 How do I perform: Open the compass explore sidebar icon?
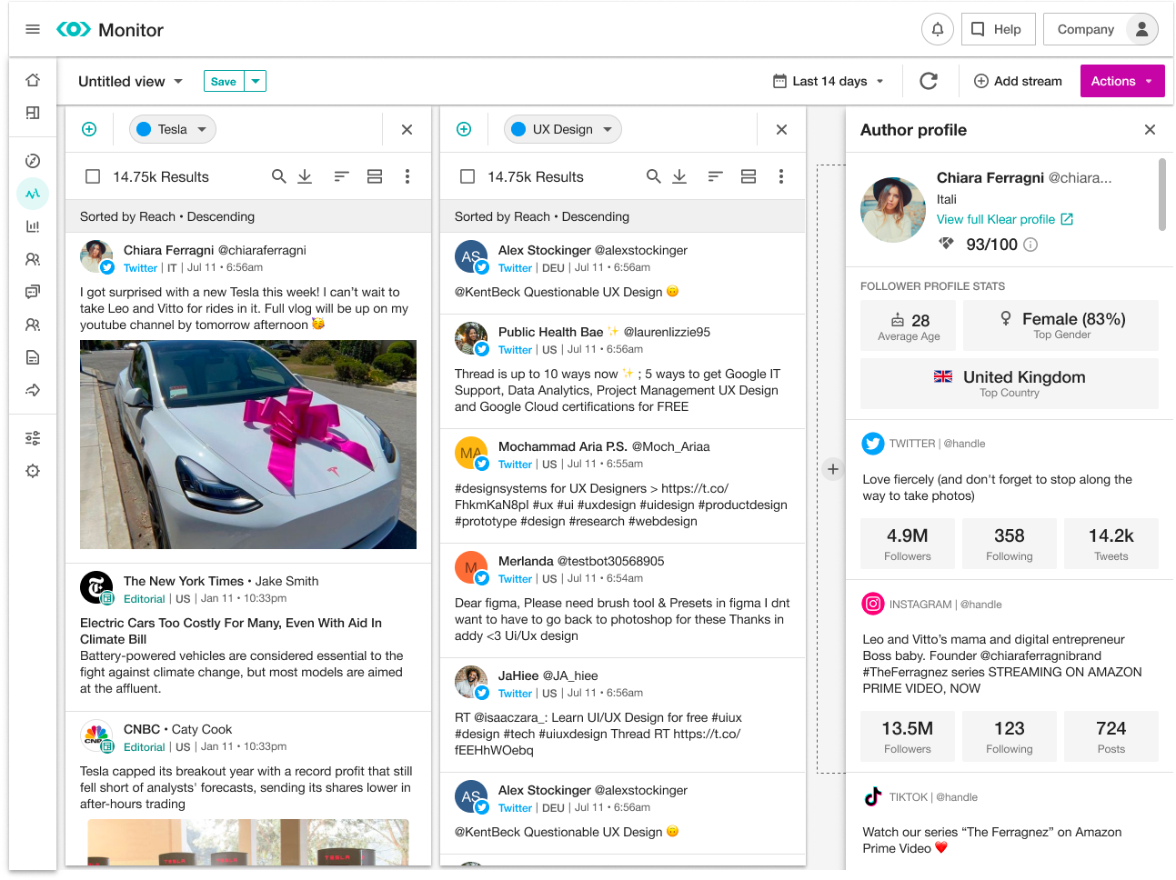click(x=33, y=161)
